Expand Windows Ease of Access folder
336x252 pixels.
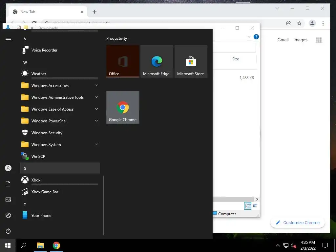tap(60, 109)
